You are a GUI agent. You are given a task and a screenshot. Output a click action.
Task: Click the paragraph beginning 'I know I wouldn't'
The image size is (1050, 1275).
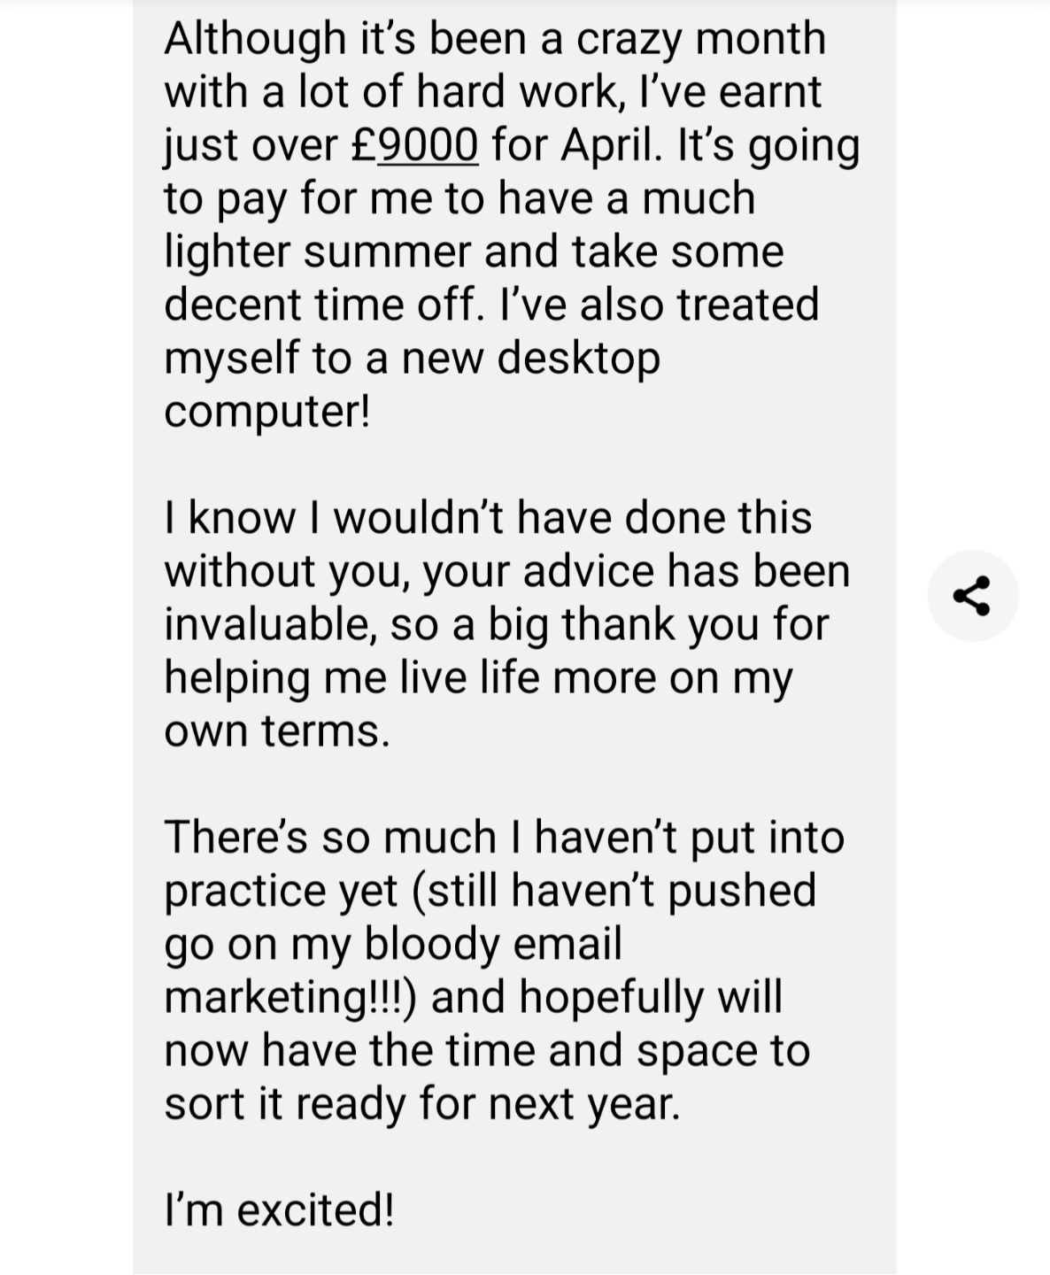506,624
